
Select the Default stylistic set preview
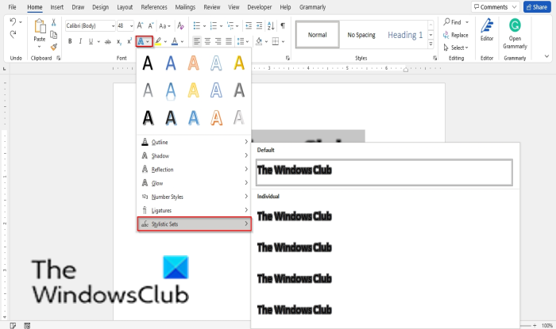[x=384, y=172]
